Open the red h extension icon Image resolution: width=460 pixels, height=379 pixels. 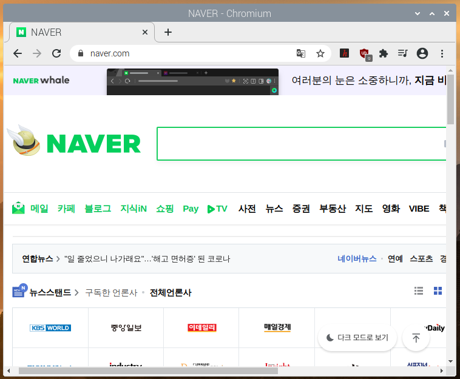point(344,53)
